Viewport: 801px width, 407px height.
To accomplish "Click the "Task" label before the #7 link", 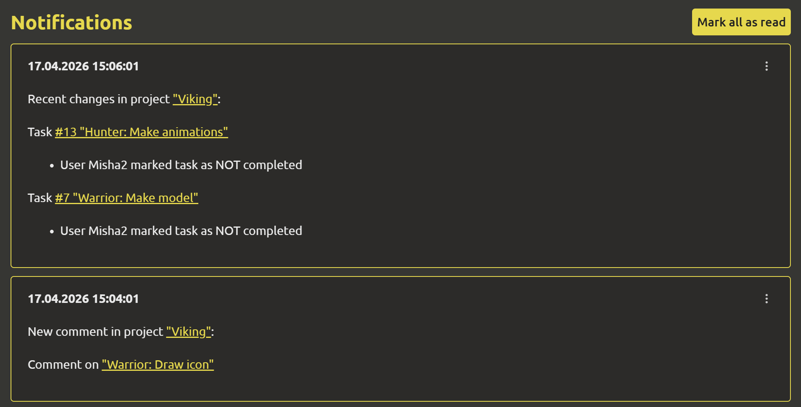I will pyautogui.click(x=40, y=198).
